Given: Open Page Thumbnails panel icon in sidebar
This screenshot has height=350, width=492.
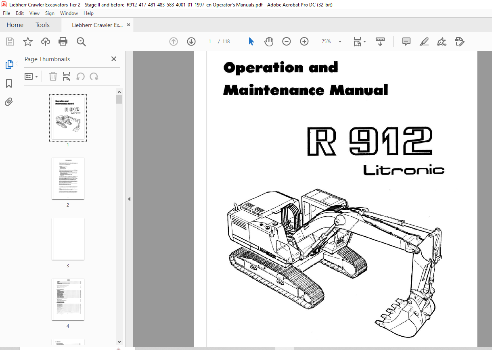Looking at the screenshot, I should [x=9, y=65].
